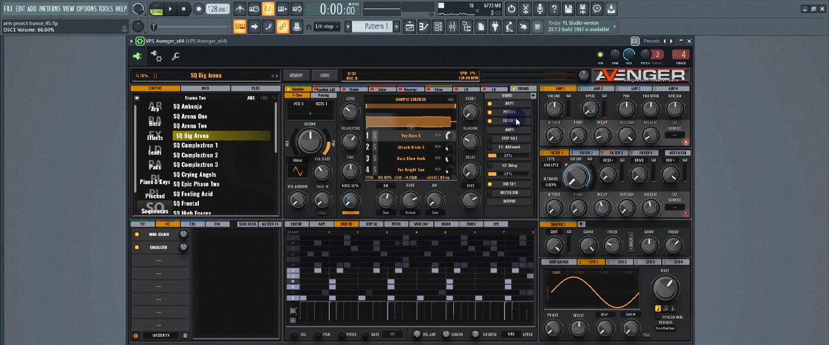The height and width of the screenshot is (345, 829).
Task: Open the Pattern 1 selector dropdown
Action: 372,26
